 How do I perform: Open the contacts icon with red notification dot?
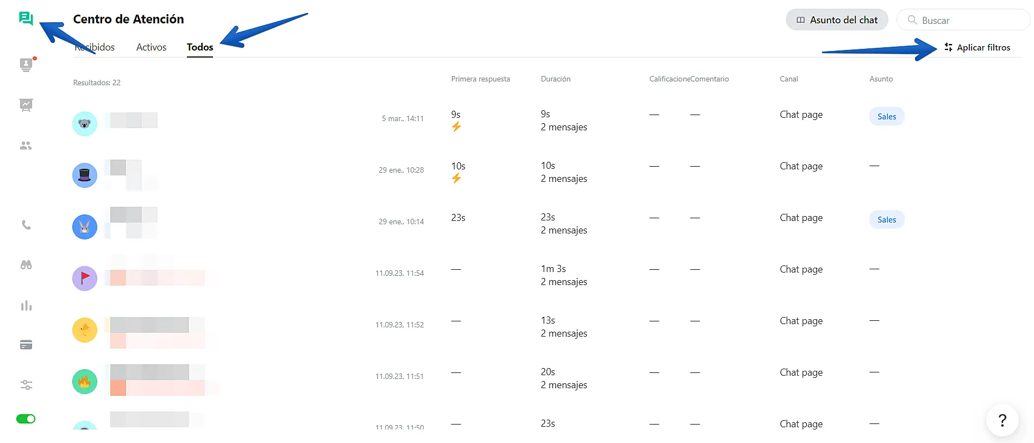26,65
